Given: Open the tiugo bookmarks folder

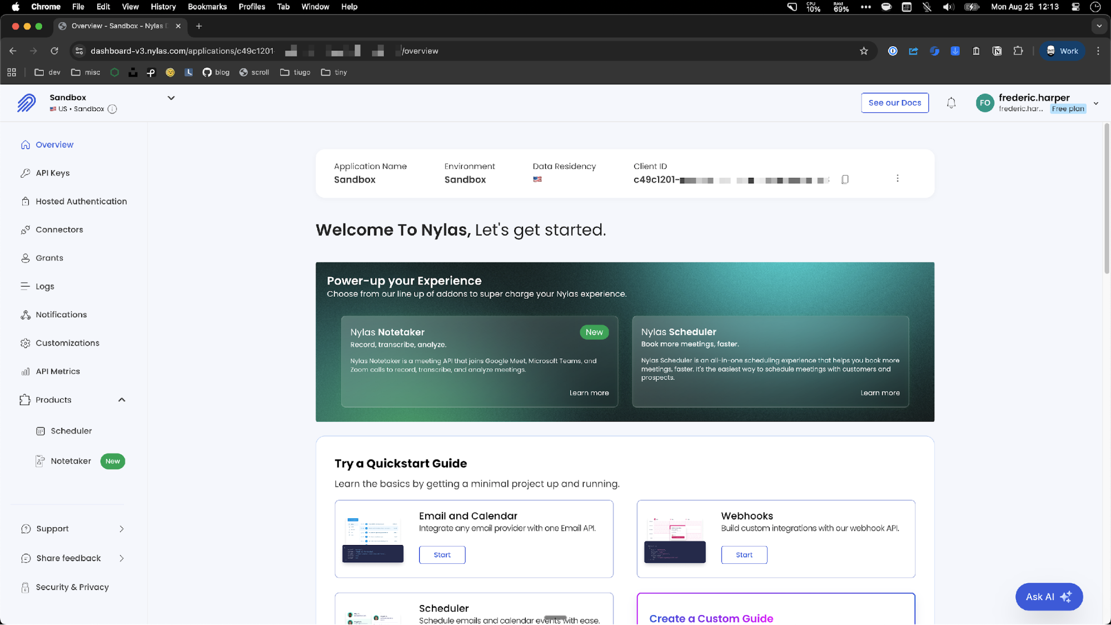Looking at the screenshot, I should click(x=295, y=72).
